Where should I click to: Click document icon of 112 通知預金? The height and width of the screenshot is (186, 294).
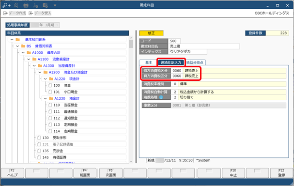pos(50,118)
